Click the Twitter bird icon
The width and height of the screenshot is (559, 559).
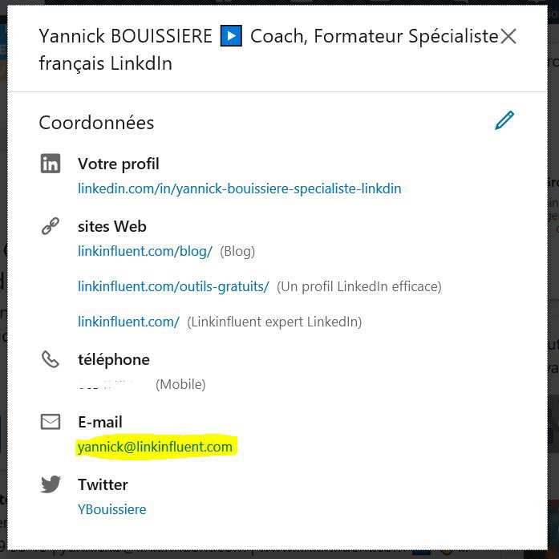pyautogui.click(x=51, y=484)
